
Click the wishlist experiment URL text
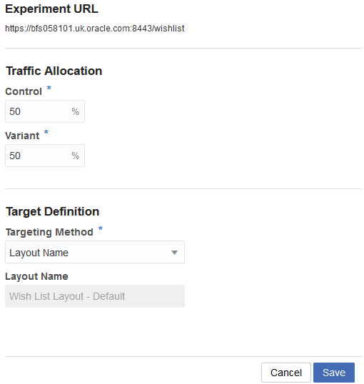(x=94, y=29)
